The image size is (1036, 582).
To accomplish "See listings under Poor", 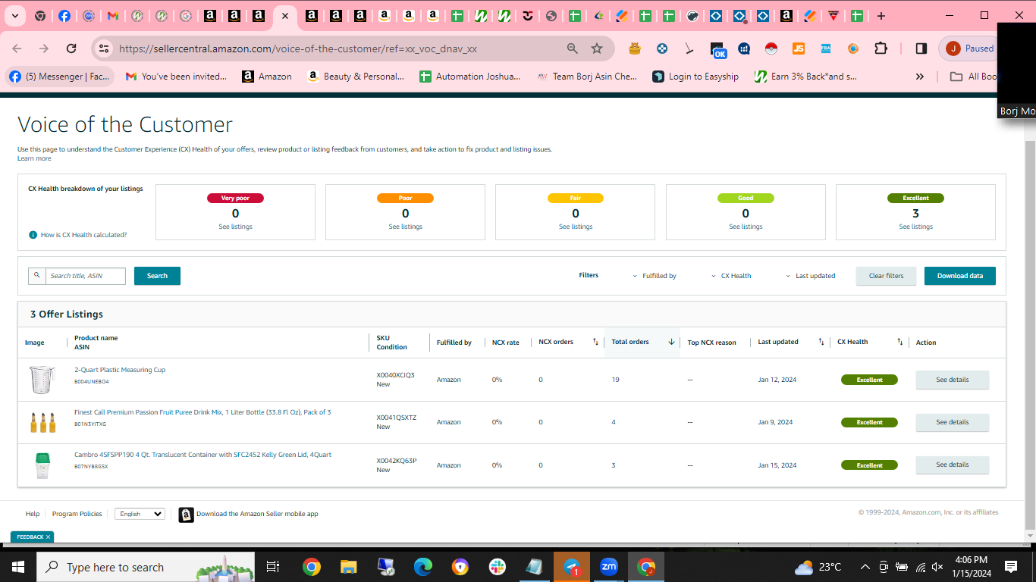I will [405, 227].
